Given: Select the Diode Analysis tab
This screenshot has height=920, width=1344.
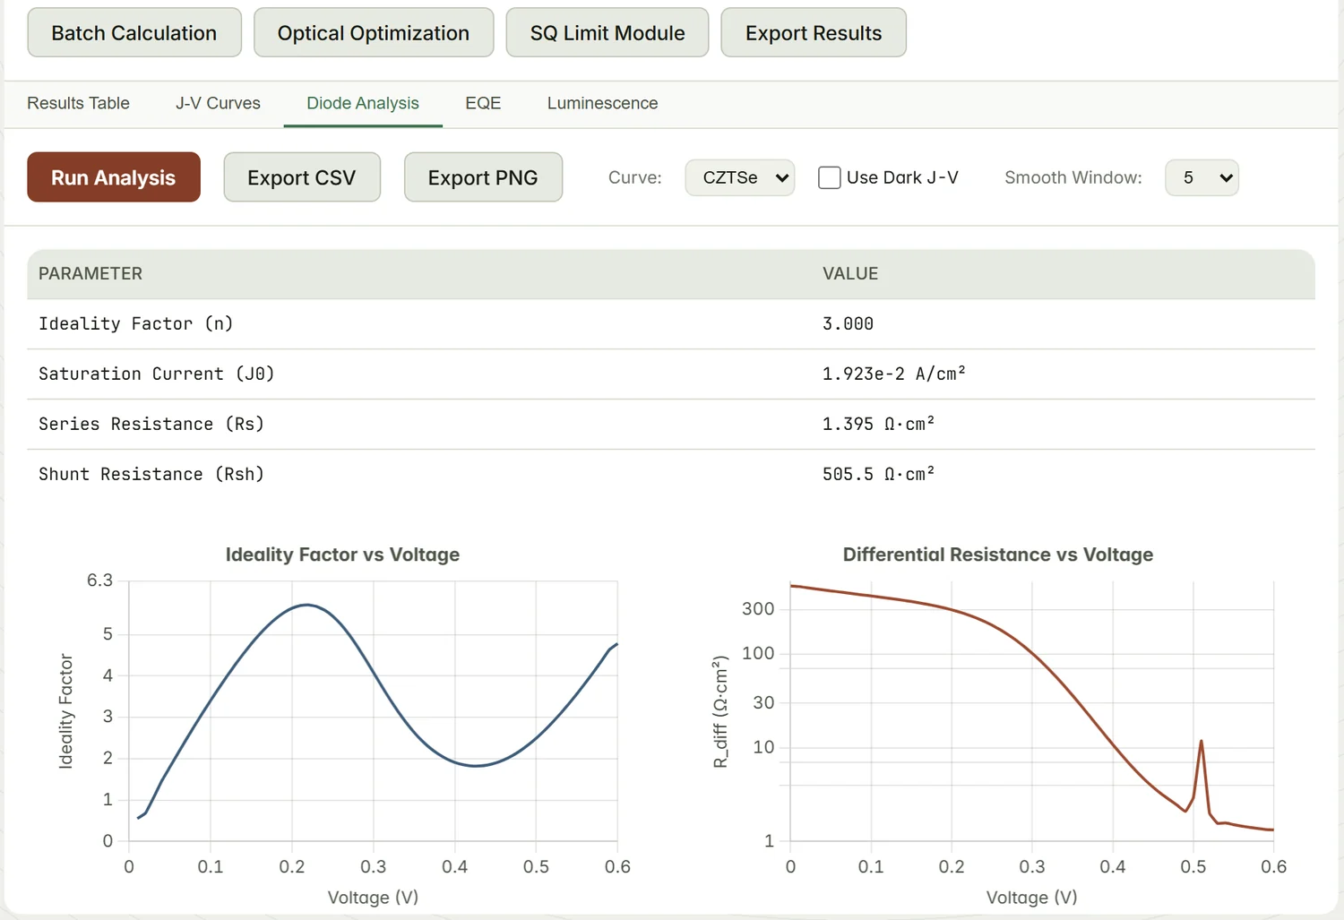Looking at the screenshot, I should coord(363,103).
